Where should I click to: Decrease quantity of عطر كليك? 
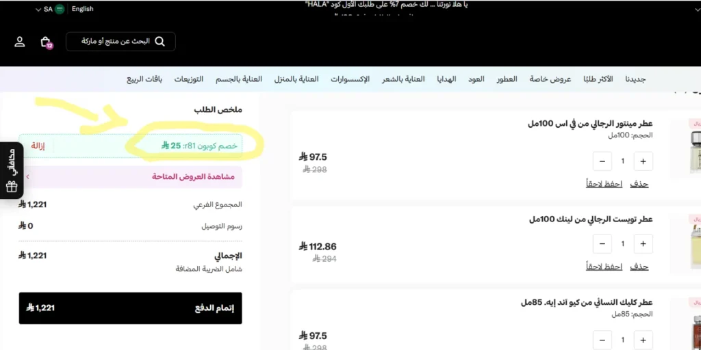602,340
